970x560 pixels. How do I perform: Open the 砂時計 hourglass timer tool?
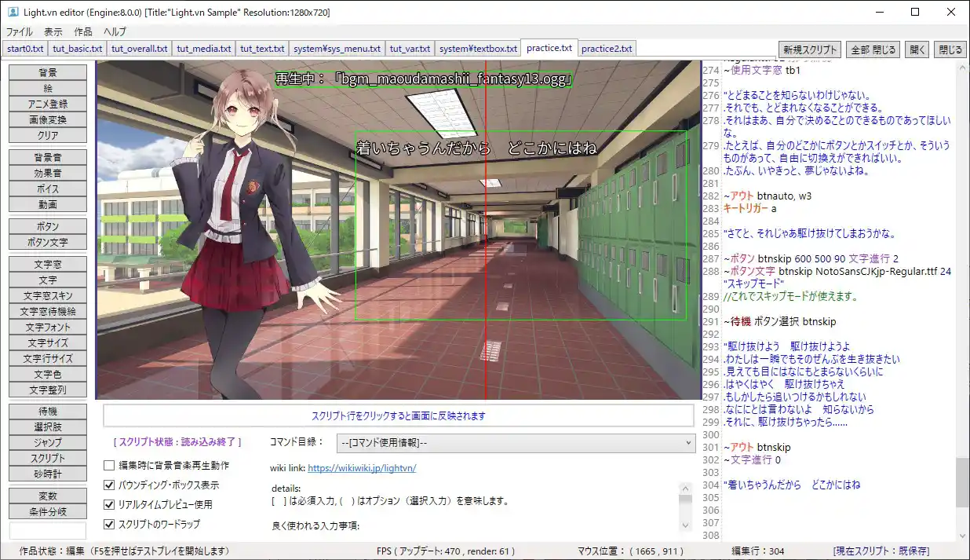pos(46,474)
